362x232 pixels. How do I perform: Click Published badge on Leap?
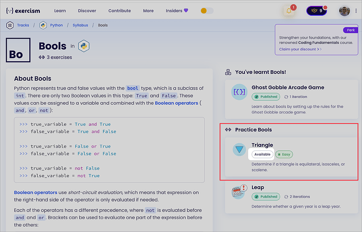click(265, 196)
